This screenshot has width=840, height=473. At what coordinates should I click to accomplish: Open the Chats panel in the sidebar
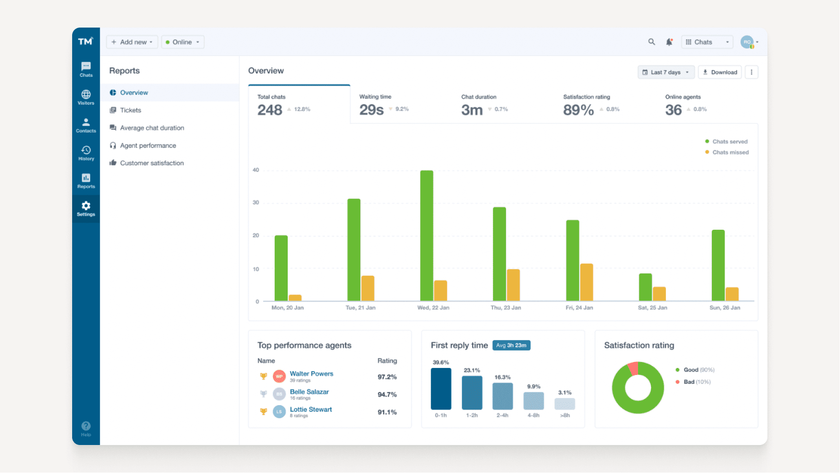pos(86,69)
